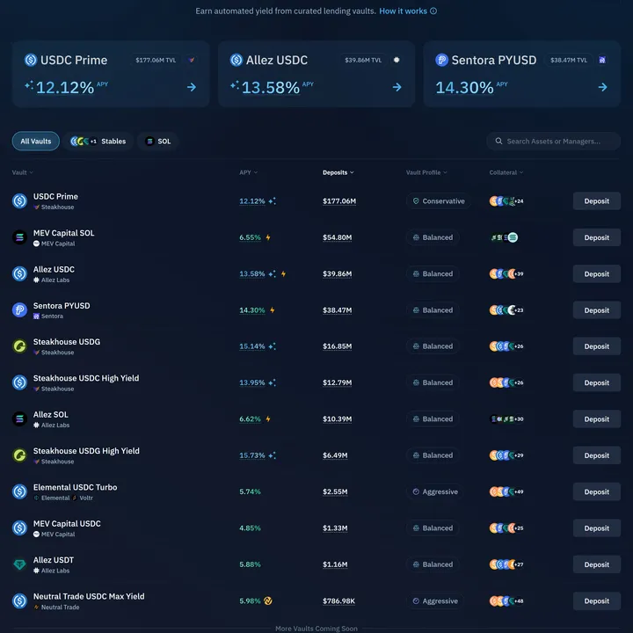Viewport: 633px width, 633px height.
Task: Click the yellow badge icon beside 5.98% APY
Action: (x=267, y=600)
